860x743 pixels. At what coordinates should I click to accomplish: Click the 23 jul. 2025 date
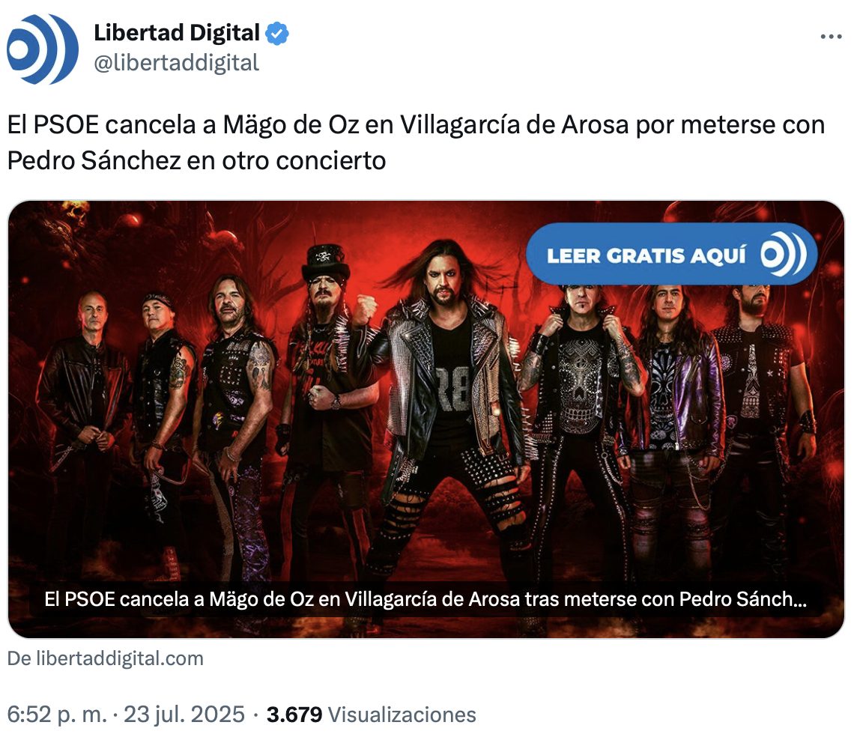pyautogui.click(x=184, y=715)
